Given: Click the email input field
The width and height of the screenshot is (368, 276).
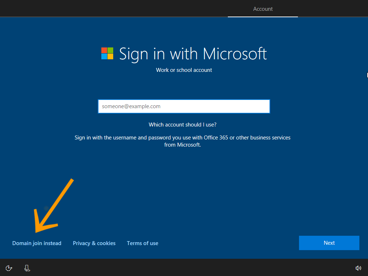Looking at the screenshot, I should (x=184, y=106).
